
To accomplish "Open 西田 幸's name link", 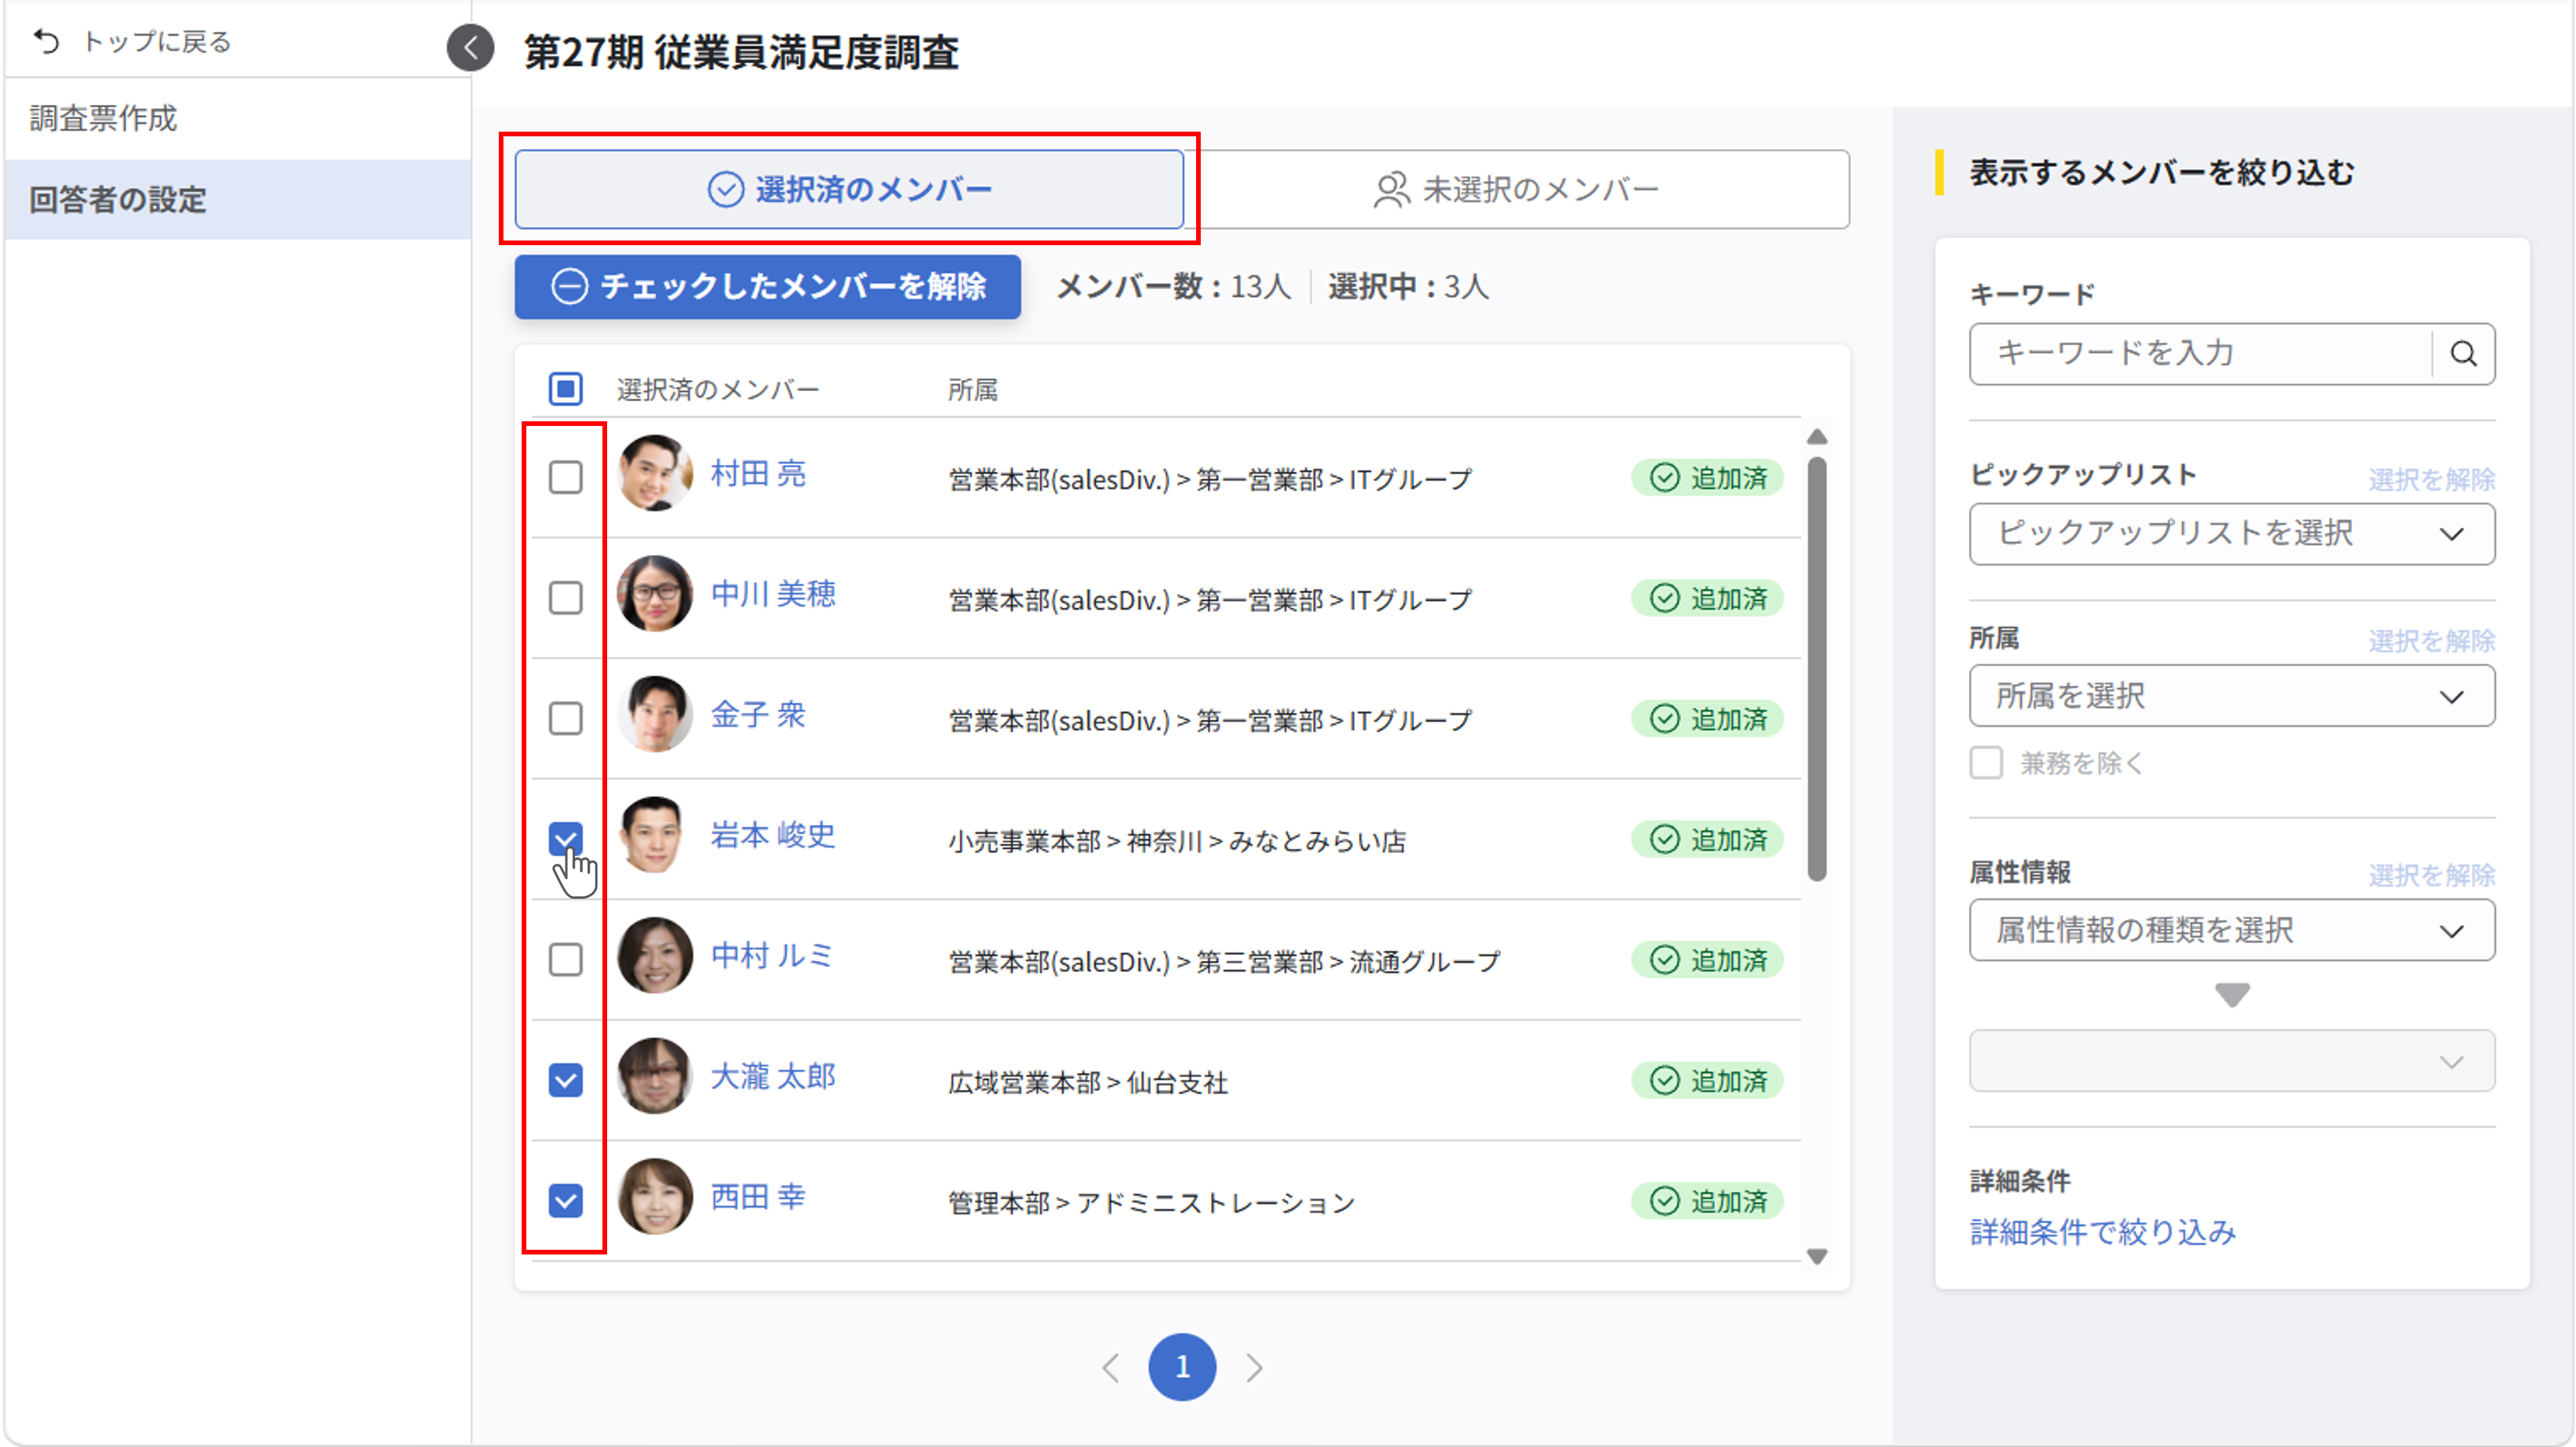I will coord(758,1197).
